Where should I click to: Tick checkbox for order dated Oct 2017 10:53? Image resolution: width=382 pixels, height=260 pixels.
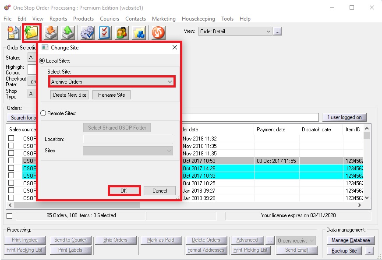(11, 161)
